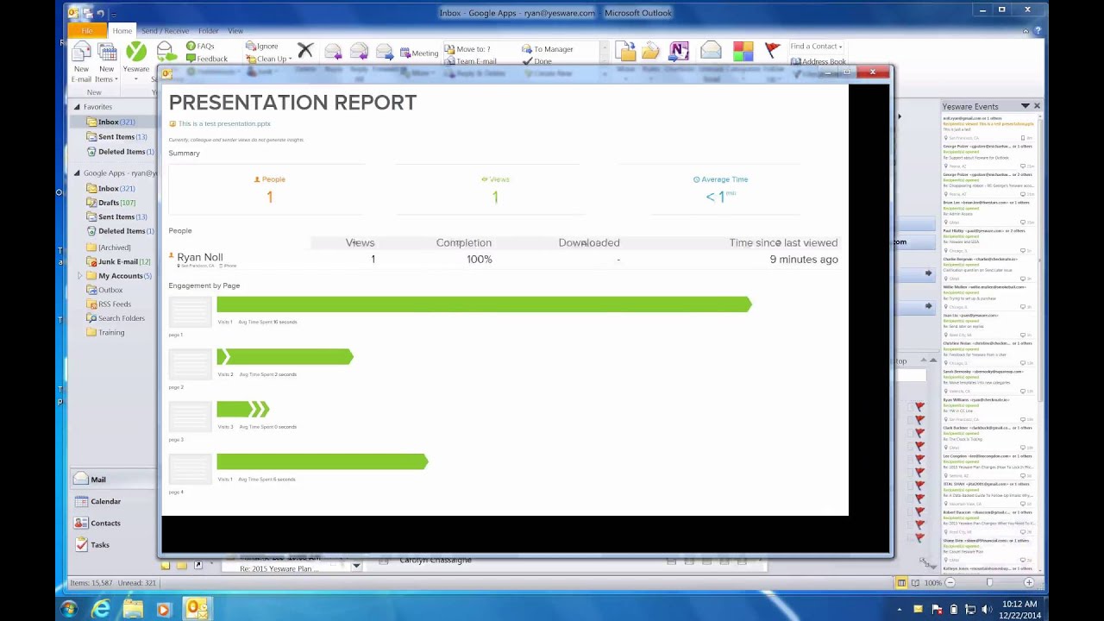This screenshot has height=621, width=1104.
Task: Select the 'Move to: ?' quick step
Action: tap(467, 49)
